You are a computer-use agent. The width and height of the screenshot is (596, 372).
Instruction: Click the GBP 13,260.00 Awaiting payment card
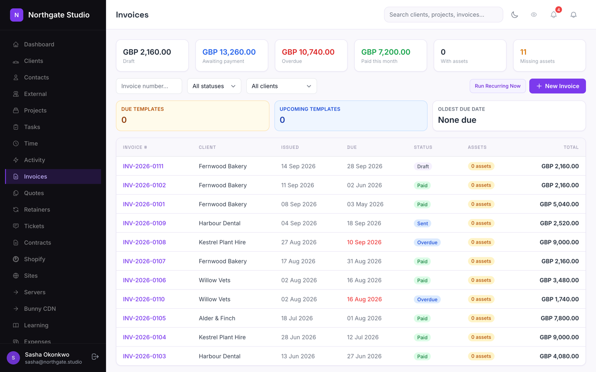click(232, 56)
